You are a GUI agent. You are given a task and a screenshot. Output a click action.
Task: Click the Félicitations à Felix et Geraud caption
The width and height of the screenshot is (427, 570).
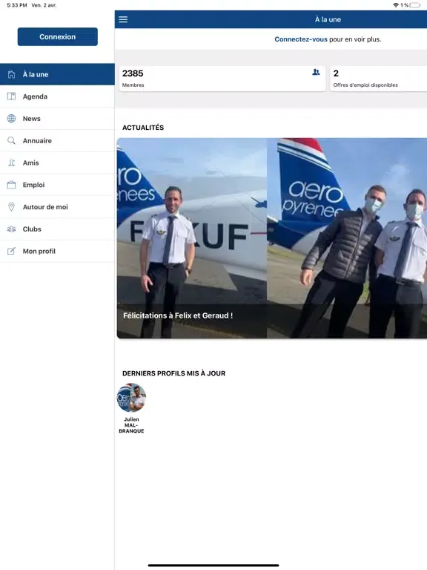point(178,315)
